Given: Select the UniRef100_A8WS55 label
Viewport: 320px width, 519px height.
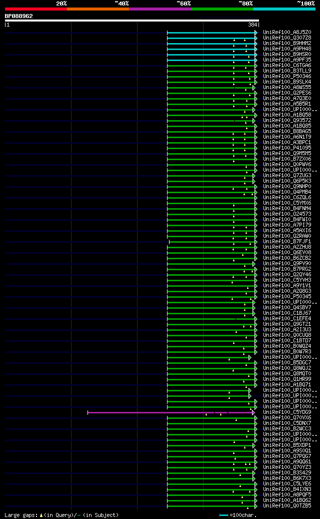Looking at the screenshot, I should click(x=287, y=88).
